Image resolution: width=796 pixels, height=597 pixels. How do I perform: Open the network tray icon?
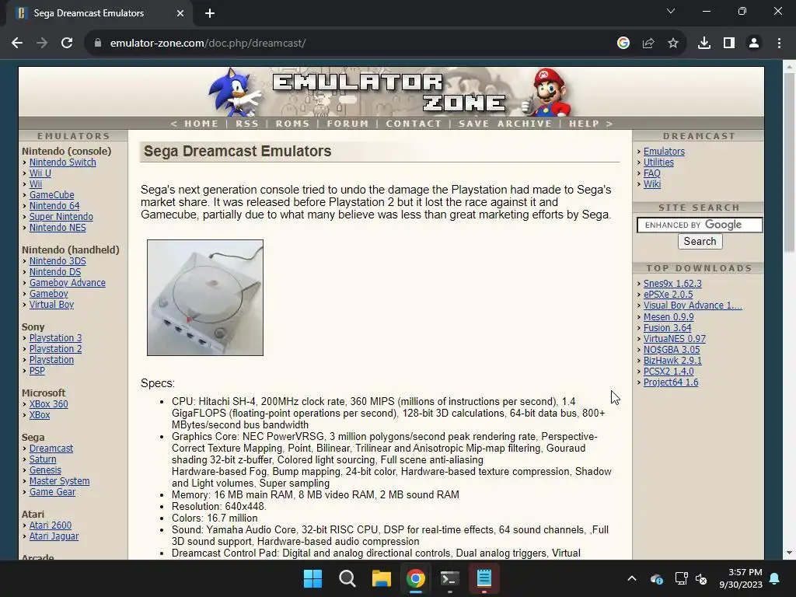(681, 578)
